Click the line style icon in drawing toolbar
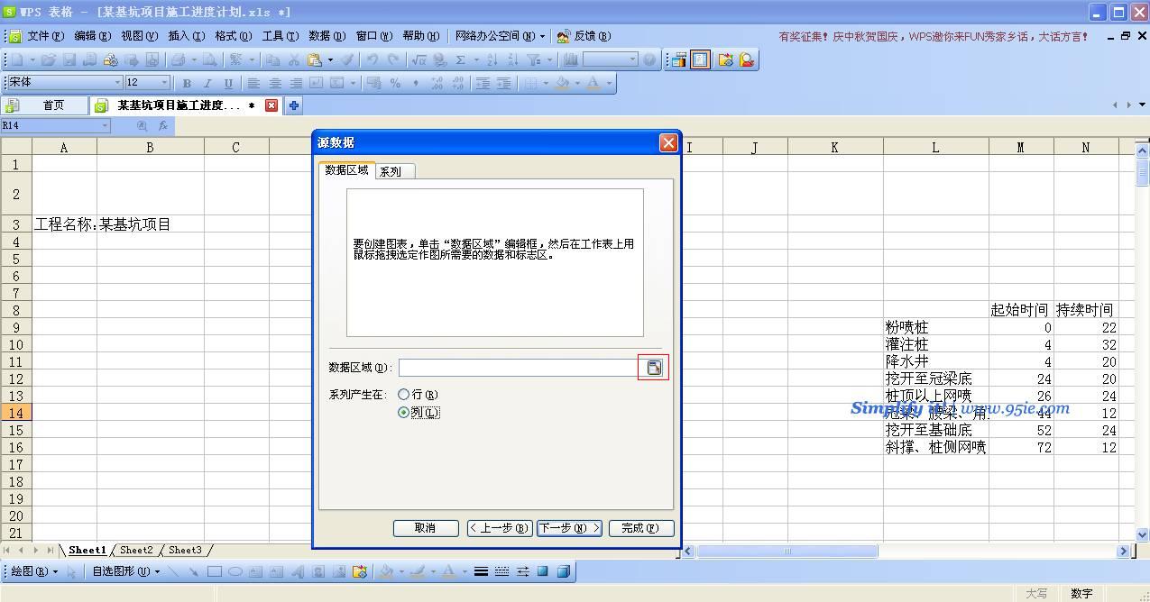The image size is (1150, 602). 481,571
